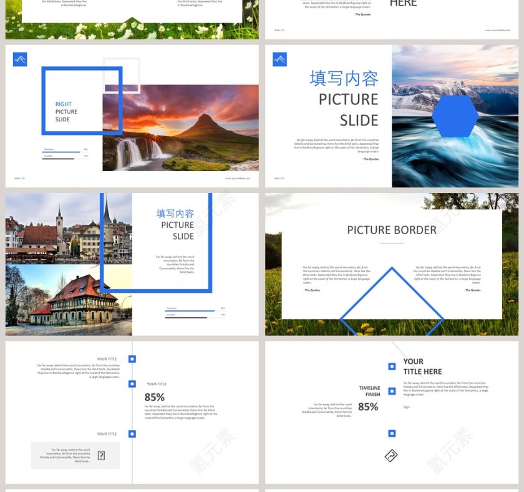
Task: Click the Photoshop progress bar under the blue frame
Action: (61, 151)
